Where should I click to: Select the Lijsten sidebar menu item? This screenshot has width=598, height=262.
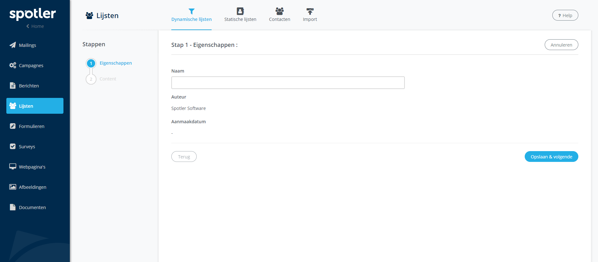coord(35,106)
